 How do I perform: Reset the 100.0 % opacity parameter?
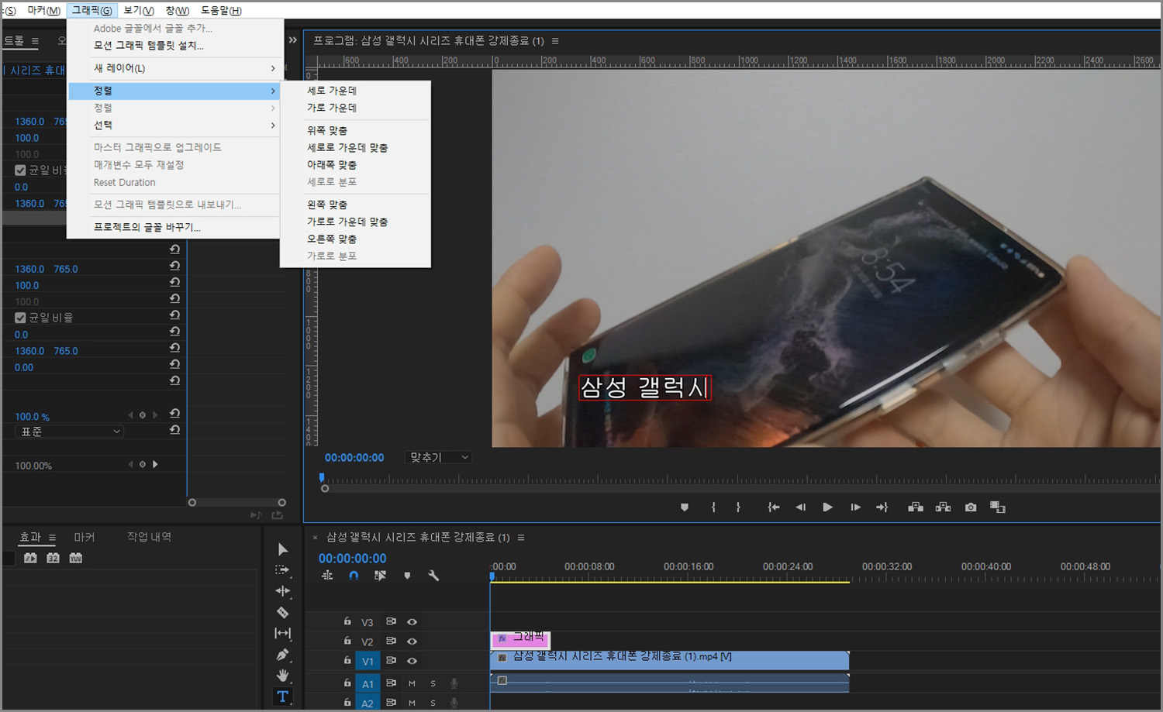pos(174,414)
